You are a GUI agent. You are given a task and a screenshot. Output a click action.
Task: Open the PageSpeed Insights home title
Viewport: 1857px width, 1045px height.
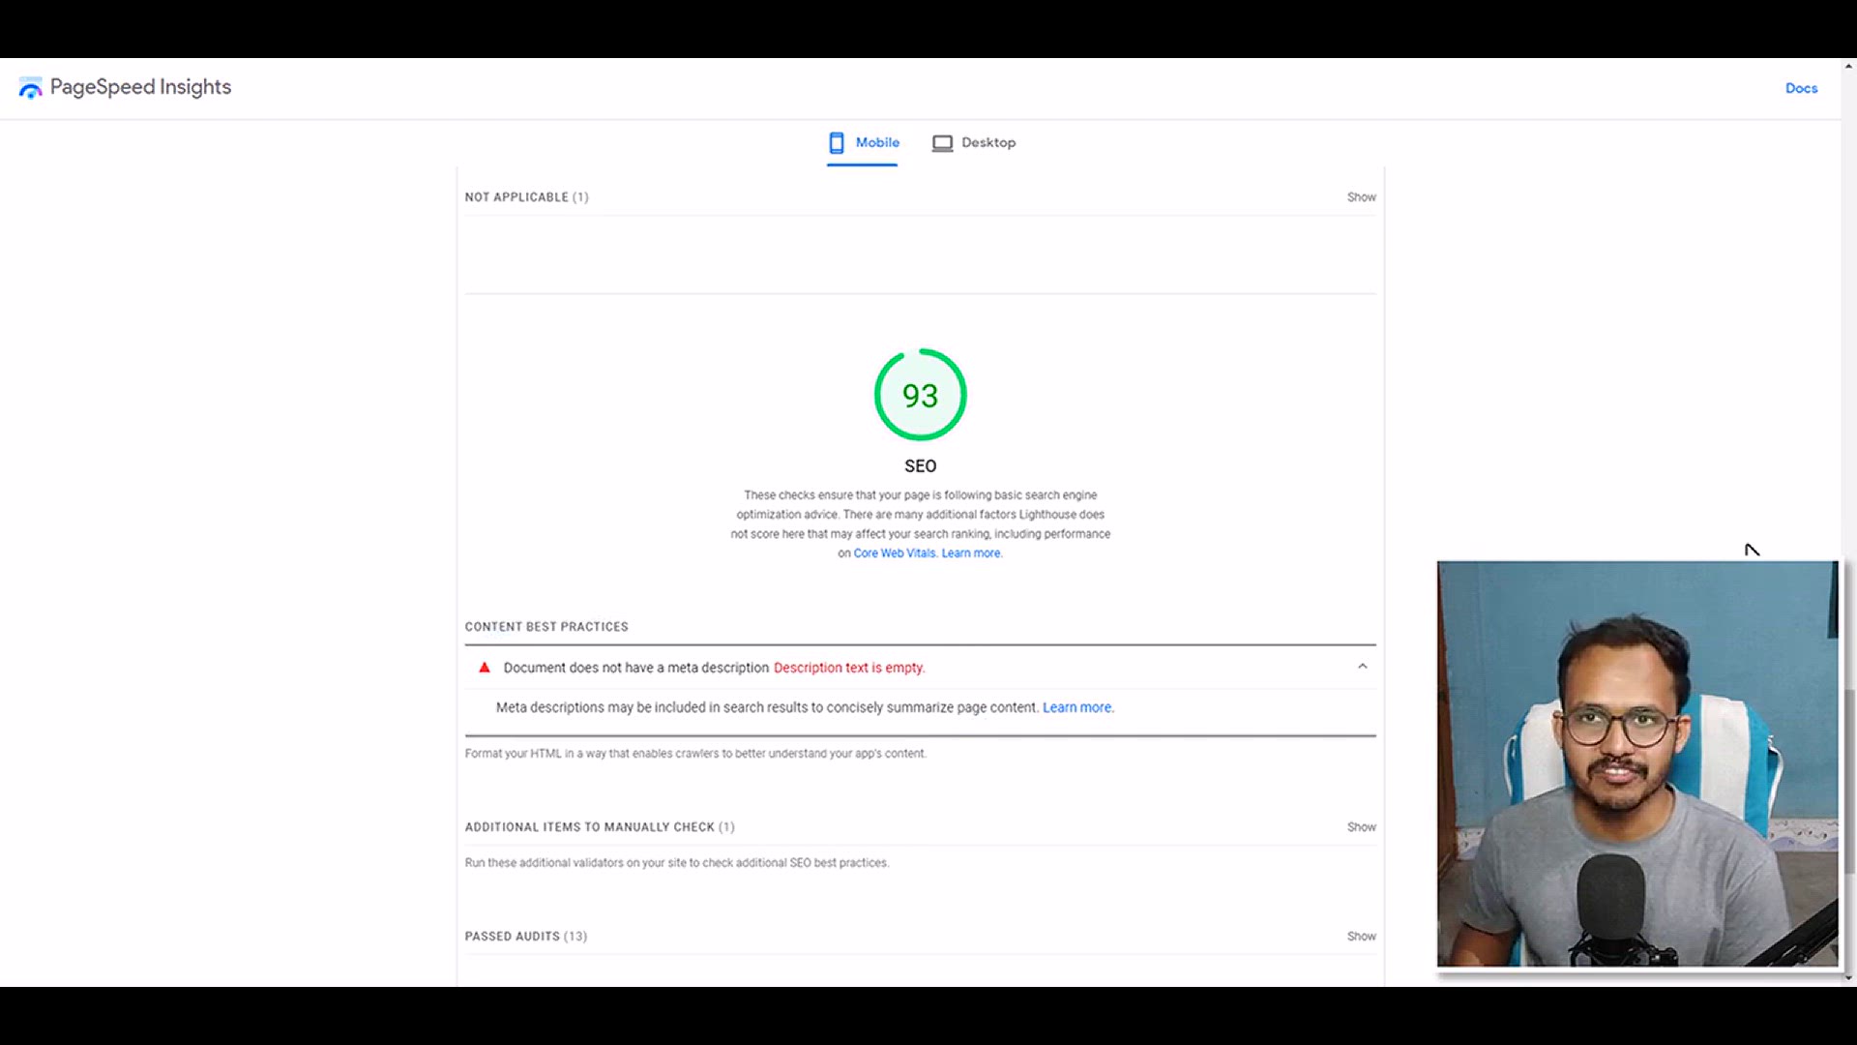(x=140, y=87)
